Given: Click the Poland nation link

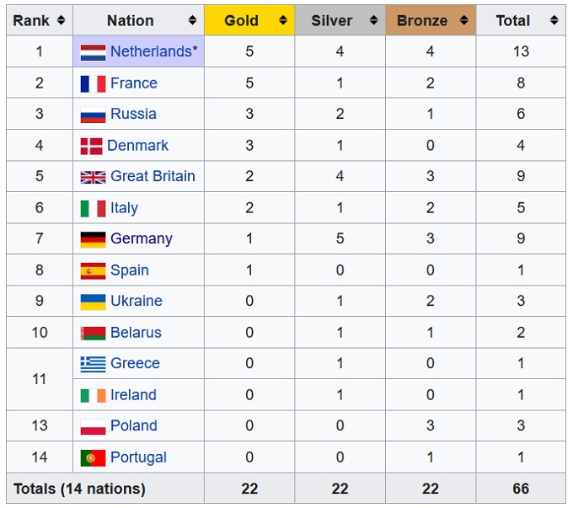Looking at the screenshot, I should click(x=134, y=425).
